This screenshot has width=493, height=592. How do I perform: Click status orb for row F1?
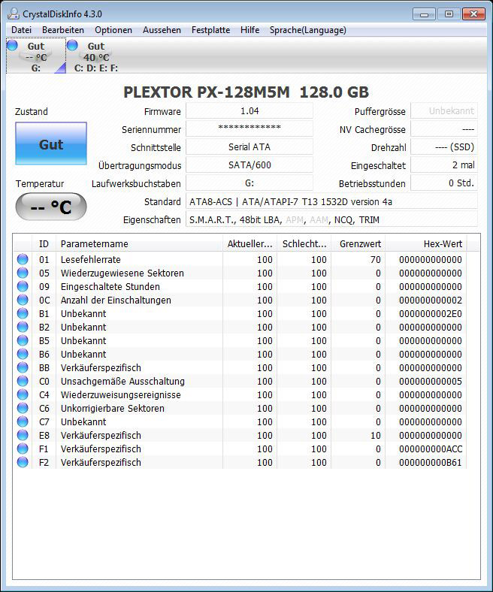pos(23,449)
